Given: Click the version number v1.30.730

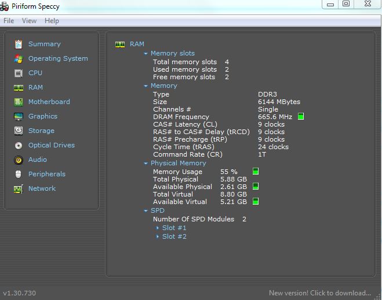Looking at the screenshot, I should [x=20, y=293].
